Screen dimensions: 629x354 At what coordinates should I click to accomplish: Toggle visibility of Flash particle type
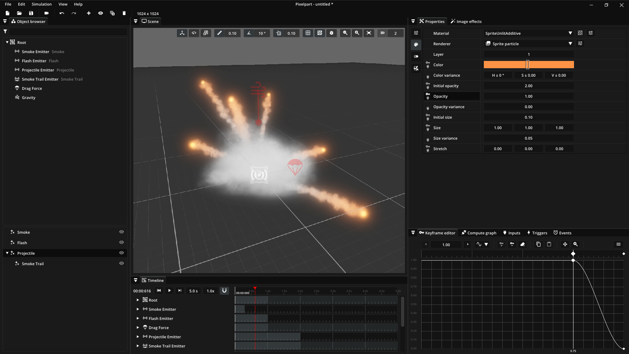click(122, 243)
